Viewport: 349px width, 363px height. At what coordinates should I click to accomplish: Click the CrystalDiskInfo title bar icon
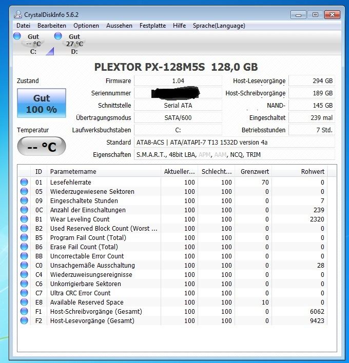click(x=18, y=14)
